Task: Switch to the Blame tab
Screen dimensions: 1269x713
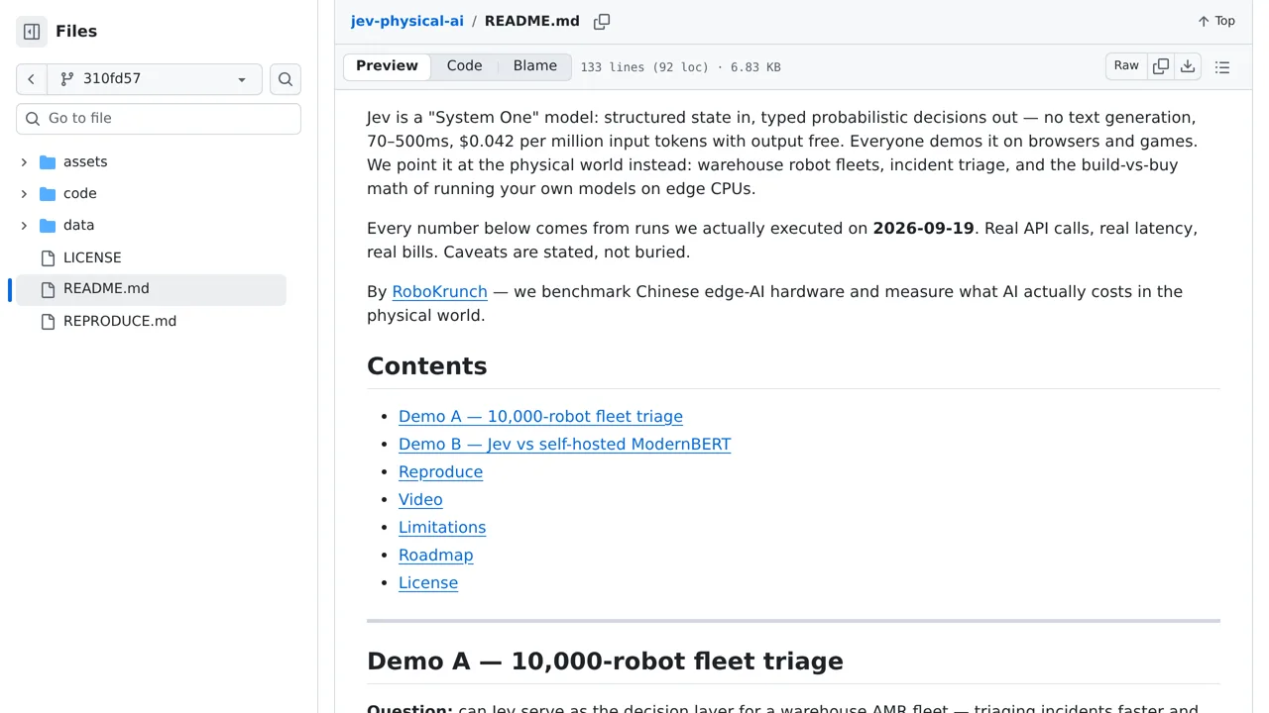Action: point(534,66)
